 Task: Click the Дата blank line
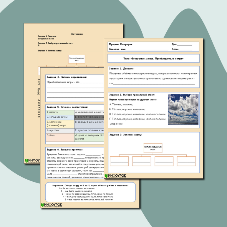[x=185, y=44]
